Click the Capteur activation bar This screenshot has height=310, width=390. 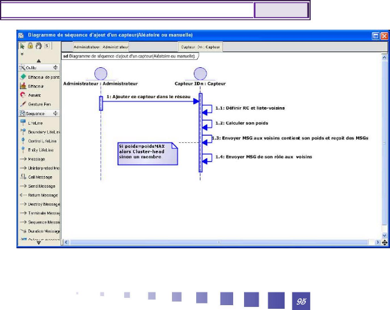200,133
